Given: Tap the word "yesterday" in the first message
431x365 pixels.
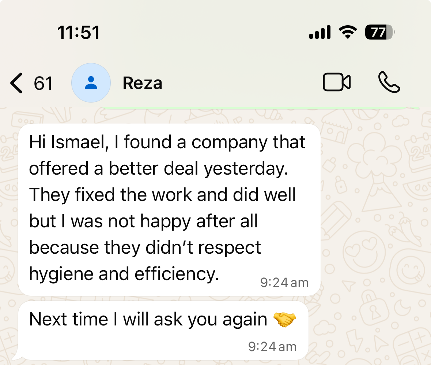Looking at the screenshot, I should pos(246,168).
